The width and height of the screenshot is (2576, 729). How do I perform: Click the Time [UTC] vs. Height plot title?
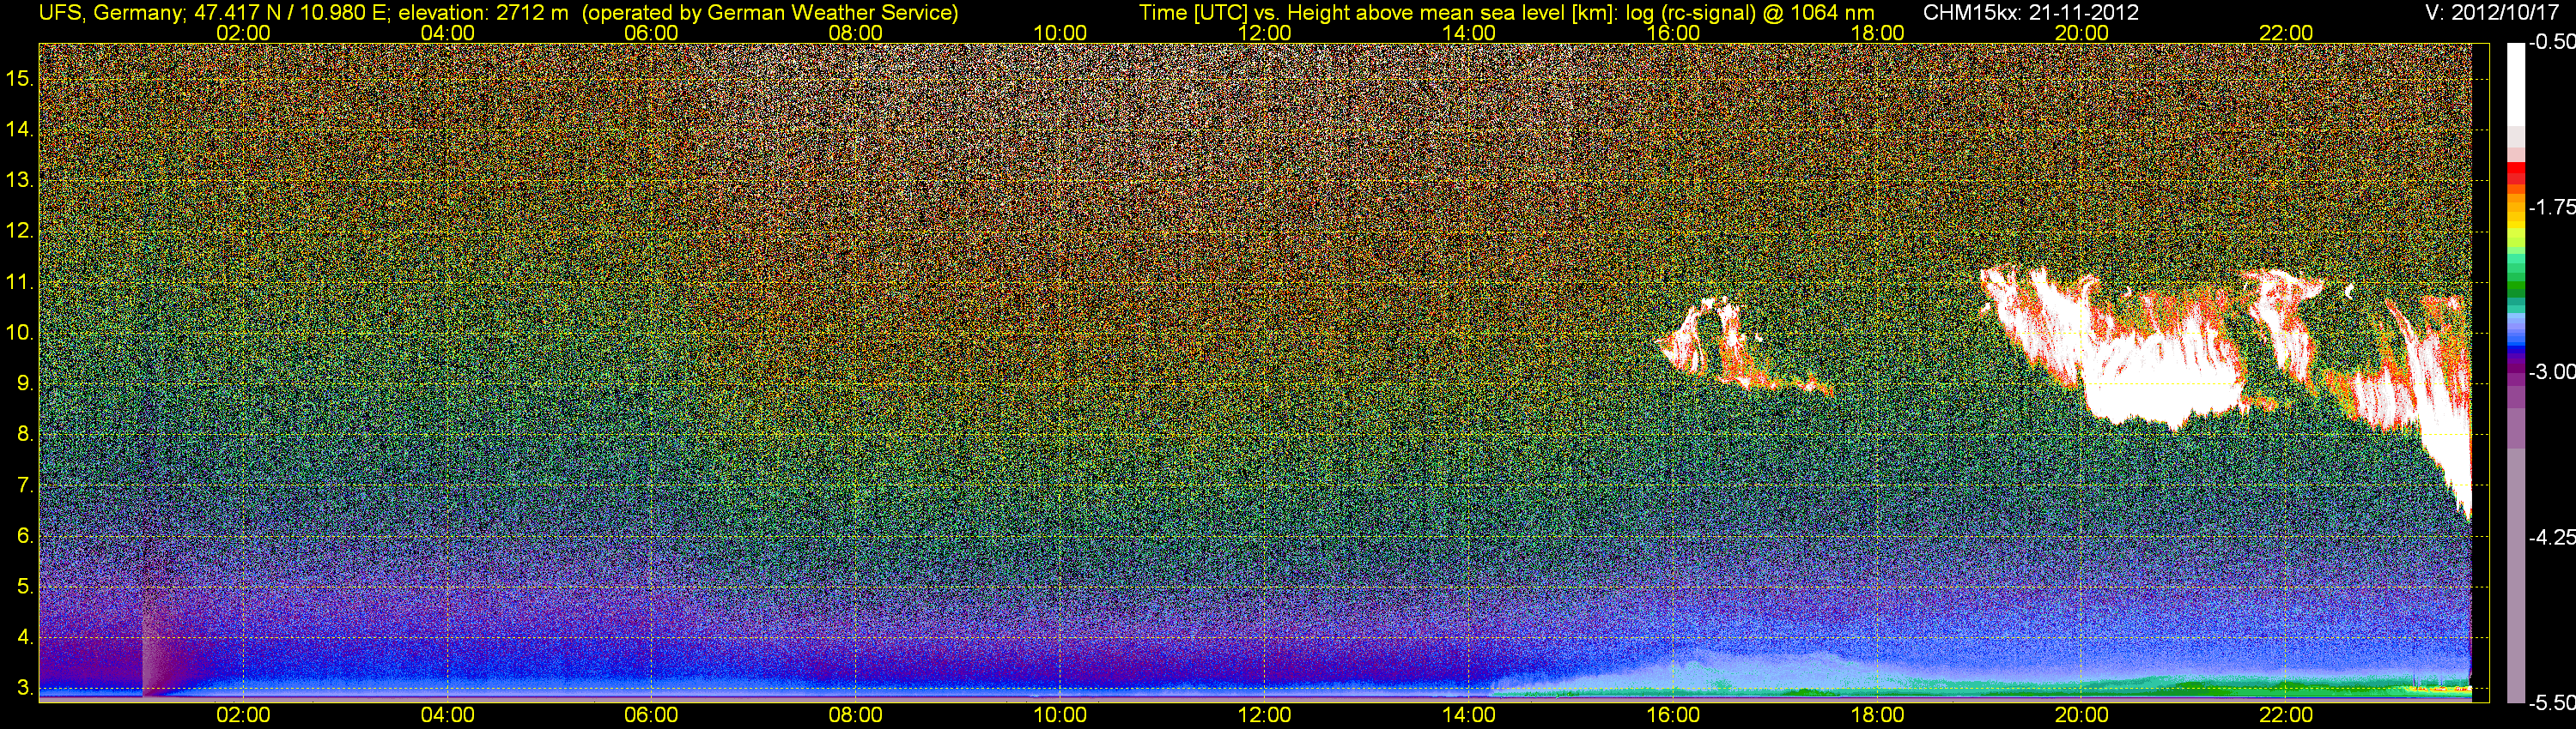point(1506,12)
